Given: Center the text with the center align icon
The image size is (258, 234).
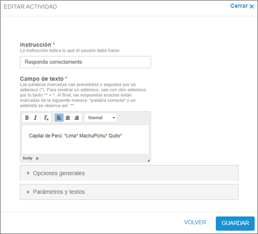Looking at the screenshot, I should coord(68,118).
